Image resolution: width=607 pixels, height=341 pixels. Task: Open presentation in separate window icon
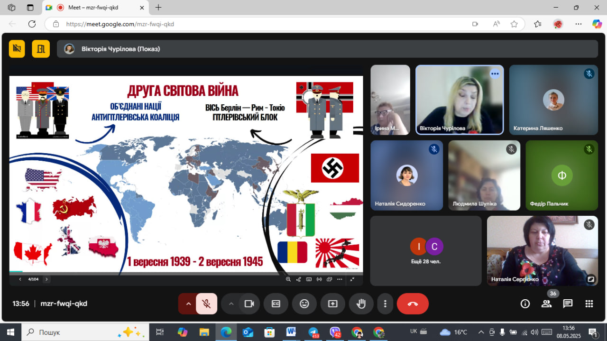tap(330, 279)
